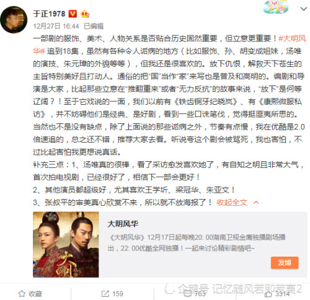Open comments icon showing 763

195,294
